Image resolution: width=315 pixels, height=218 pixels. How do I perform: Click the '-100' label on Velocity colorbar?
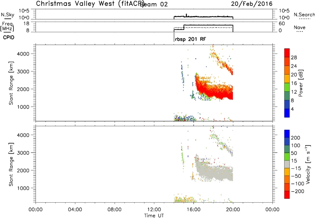(298, 184)
